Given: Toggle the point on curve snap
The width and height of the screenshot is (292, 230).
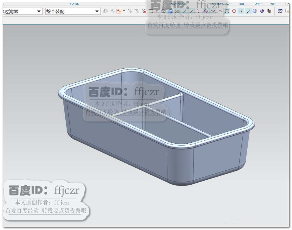Looking at the screenshot, I should click(x=248, y=11).
